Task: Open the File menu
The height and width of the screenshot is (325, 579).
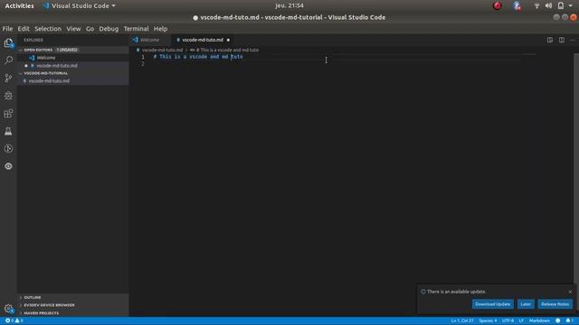Action: point(7,29)
